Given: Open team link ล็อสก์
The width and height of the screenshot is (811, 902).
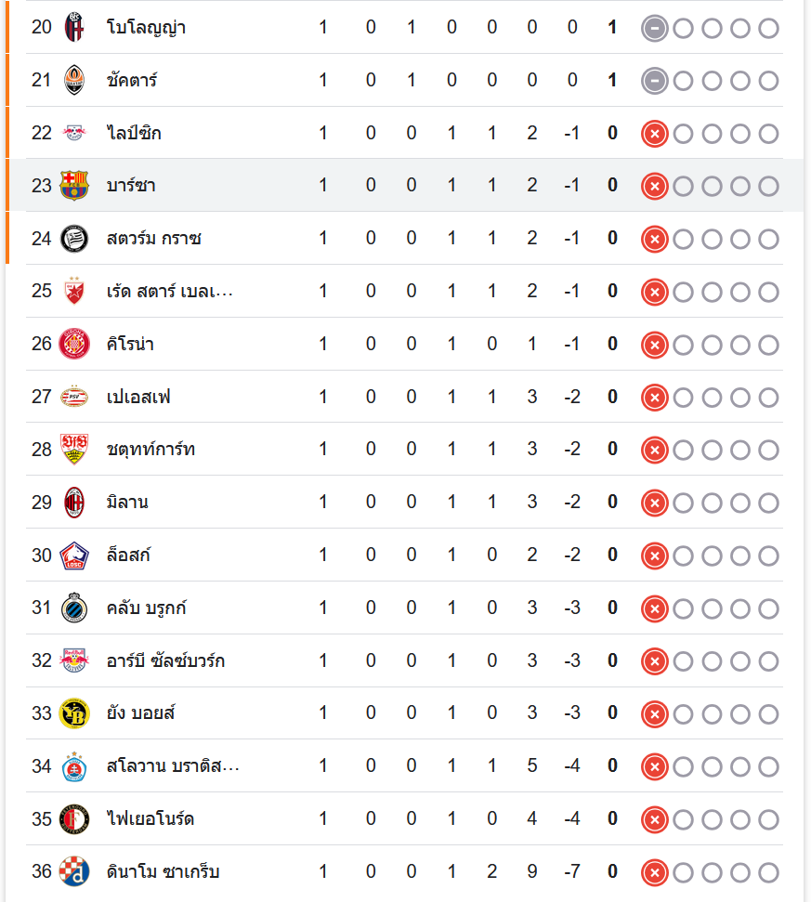Looking at the screenshot, I should point(128,556).
